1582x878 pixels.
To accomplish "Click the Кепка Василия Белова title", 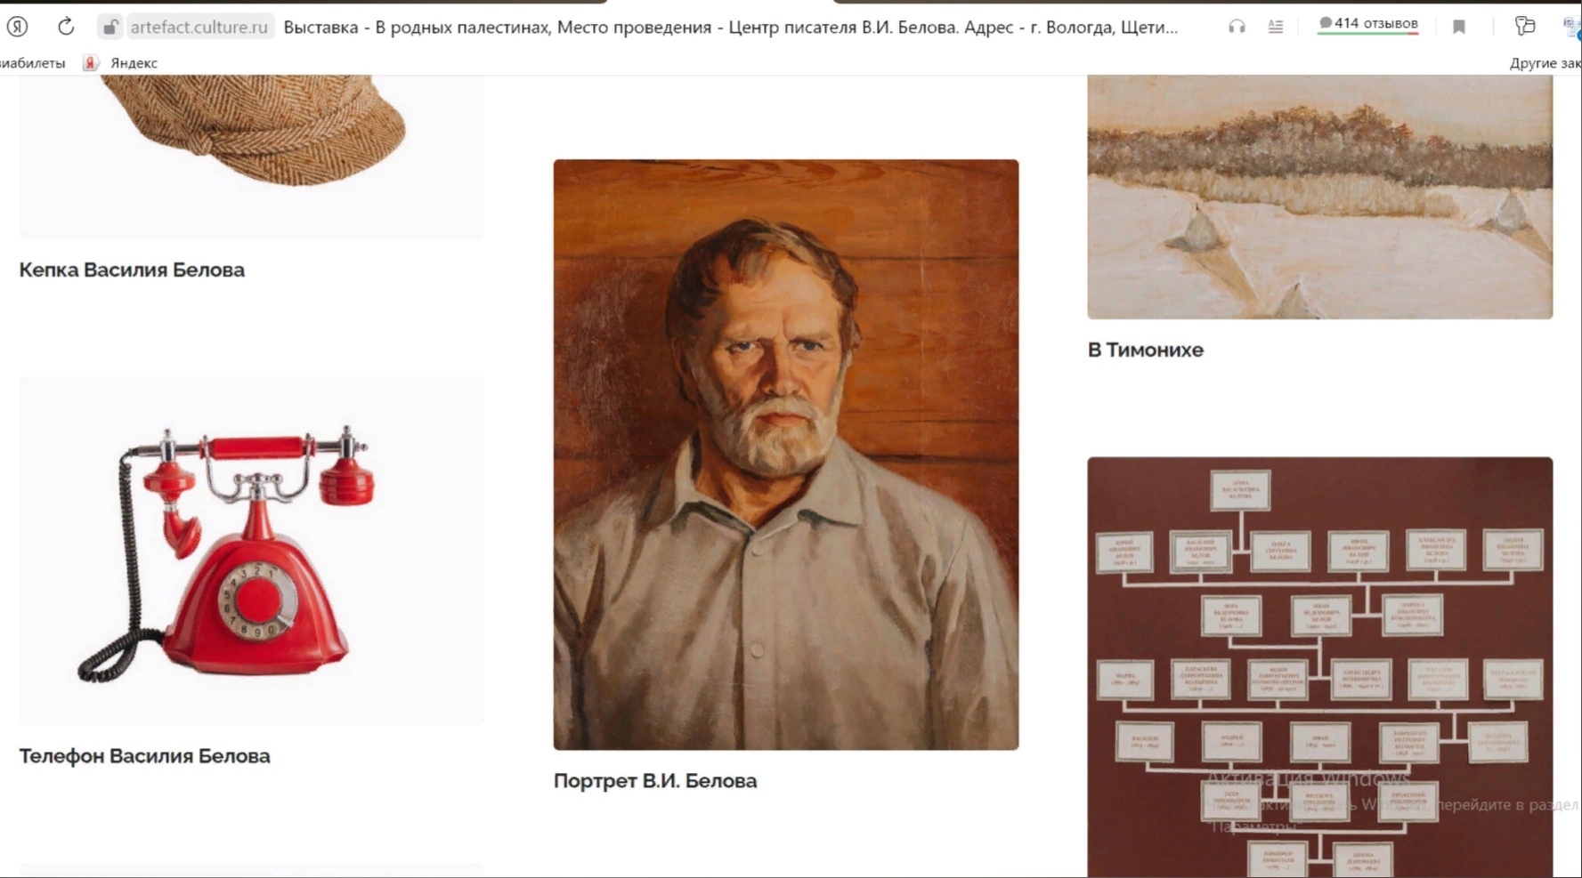I will click(132, 270).
